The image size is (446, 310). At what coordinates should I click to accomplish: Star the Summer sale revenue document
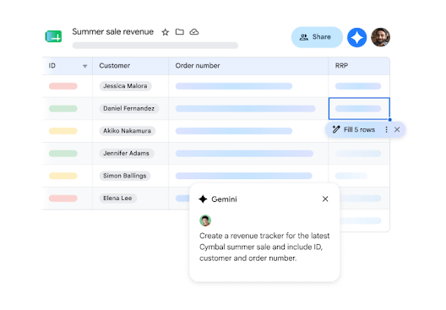[x=166, y=32]
